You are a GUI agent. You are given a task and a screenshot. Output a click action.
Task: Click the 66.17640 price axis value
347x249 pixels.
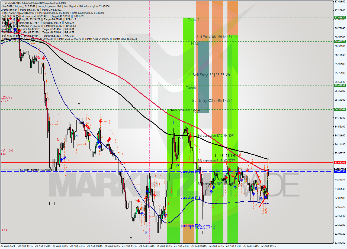340,55
